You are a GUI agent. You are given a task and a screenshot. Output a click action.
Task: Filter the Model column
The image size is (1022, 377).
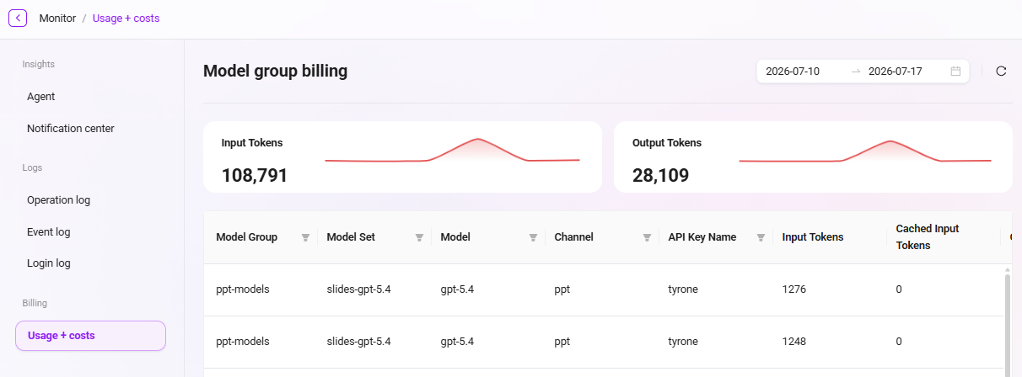pyautogui.click(x=533, y=238)
